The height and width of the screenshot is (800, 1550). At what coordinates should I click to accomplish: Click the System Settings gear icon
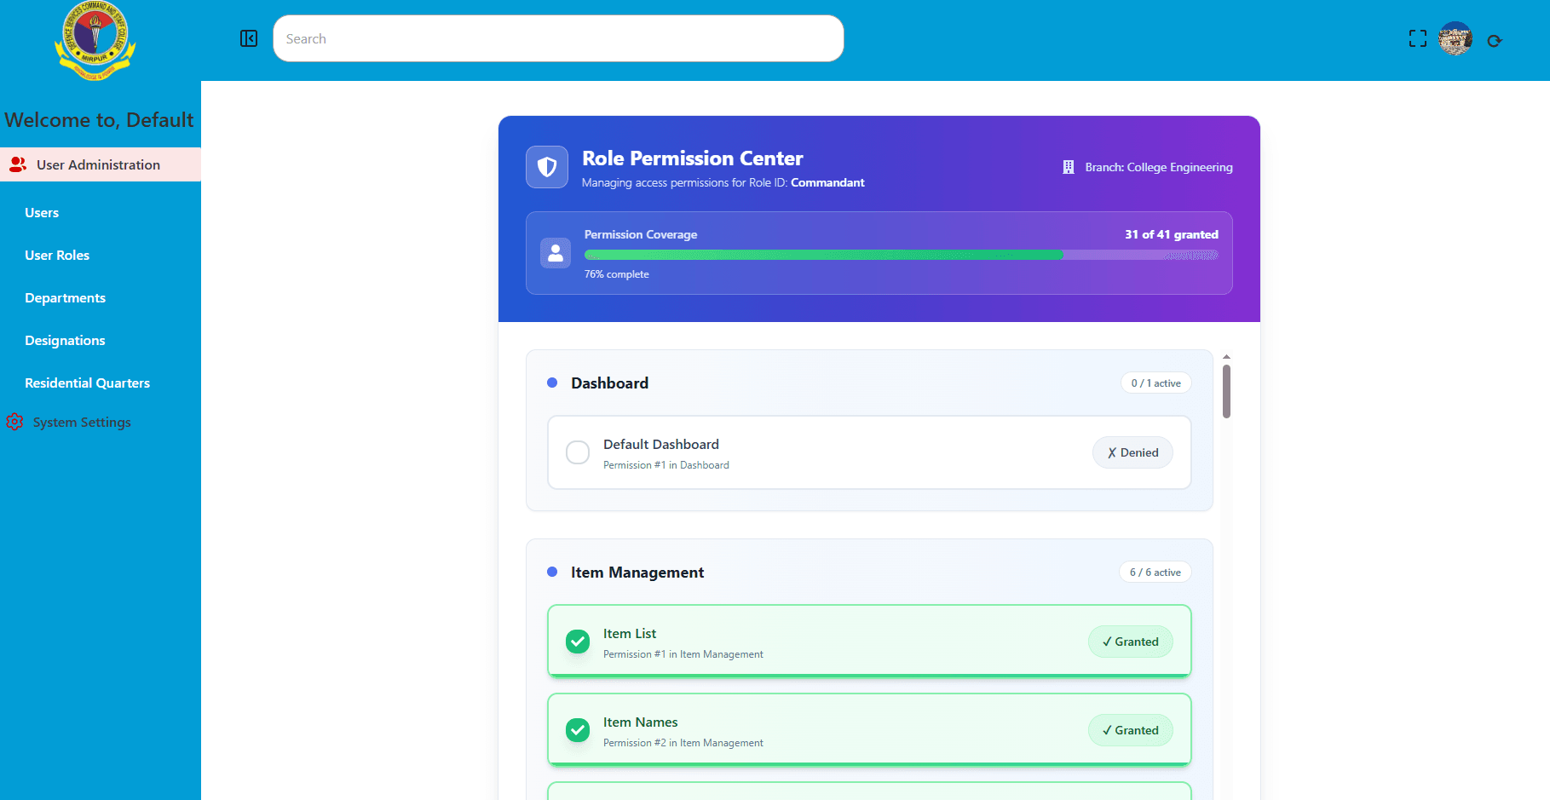pyautogui.click(x=14, y=422)
